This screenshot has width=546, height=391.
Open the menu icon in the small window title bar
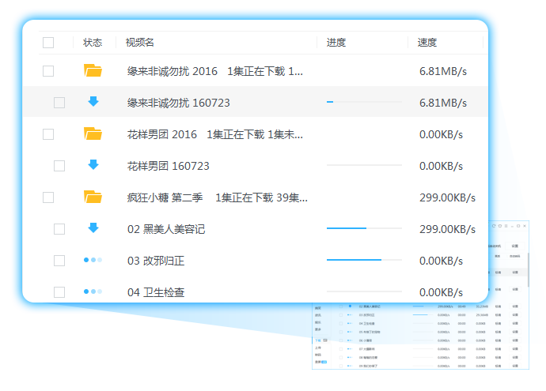(x=506, y=226)
